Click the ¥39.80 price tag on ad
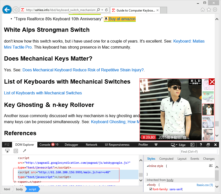 coord(149,137)
